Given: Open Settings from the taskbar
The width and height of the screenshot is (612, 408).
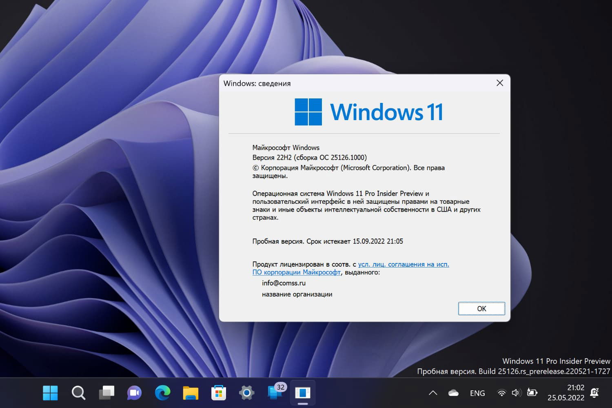Looking at the screenshot, I should coord(246,393).
